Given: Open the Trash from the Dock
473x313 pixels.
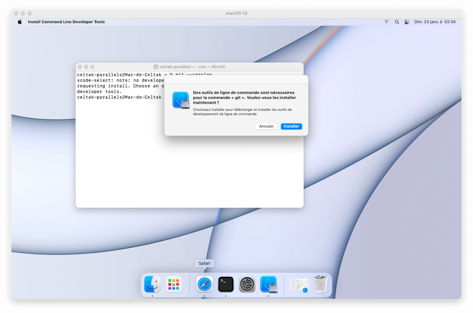Looking at the screenshot, I should coord(321,284).
